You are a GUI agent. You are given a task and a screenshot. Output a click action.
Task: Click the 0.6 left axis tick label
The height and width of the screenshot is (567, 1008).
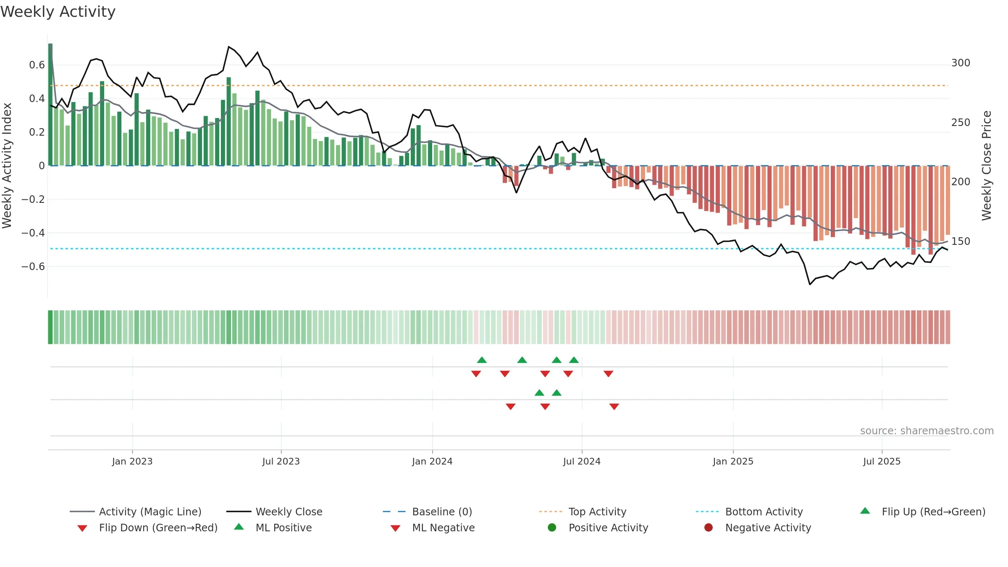pos(37,65)
